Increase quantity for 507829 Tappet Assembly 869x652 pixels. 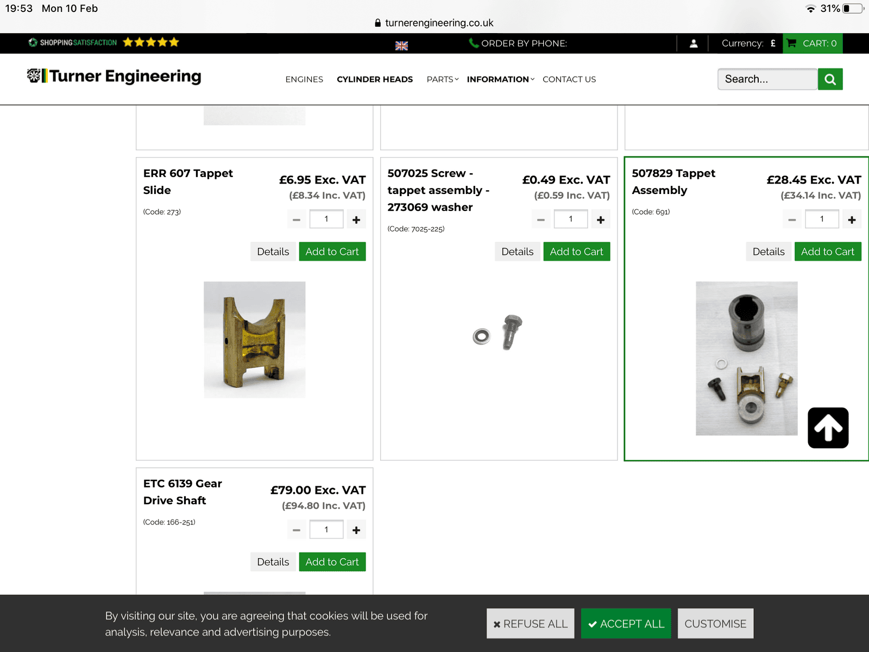tap(852, 220)
